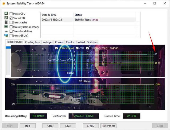The width and height of the screenshot is (170, 130).
Task: Toggle the HS-SSD-C2000Pro temperature checkbox
Action: coord(87,48)
